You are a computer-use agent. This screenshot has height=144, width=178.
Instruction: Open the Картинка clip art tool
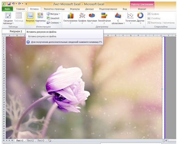41,17
